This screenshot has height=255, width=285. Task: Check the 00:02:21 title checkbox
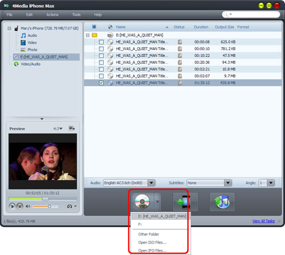(x=101, y=69)
